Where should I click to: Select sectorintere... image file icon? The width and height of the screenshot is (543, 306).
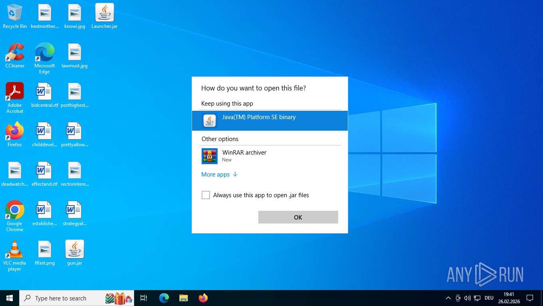click(75, 174)
